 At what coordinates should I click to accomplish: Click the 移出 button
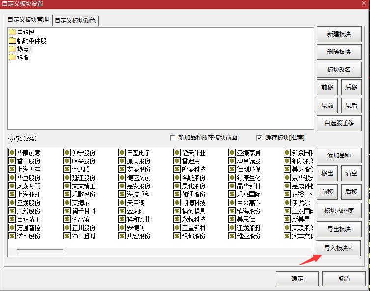point(327,173)
